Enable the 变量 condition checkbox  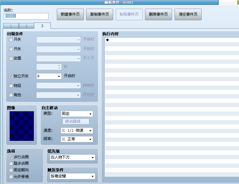(11, 58)
